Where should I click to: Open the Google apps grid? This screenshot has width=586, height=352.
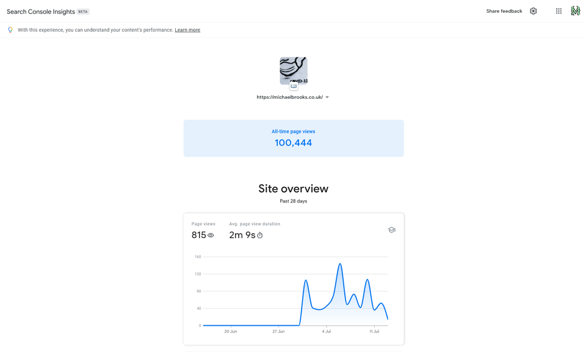[558, 10]
